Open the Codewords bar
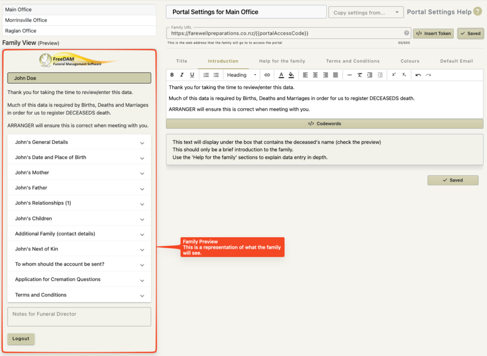 pyautogui.click(x=324, y=124)
